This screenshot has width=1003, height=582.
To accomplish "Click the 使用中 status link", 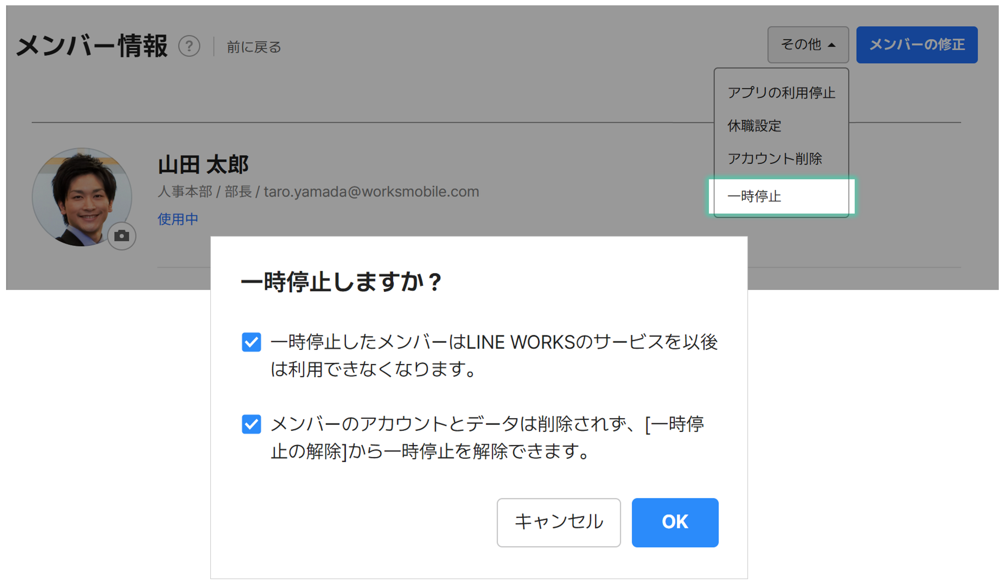I will 177,219.
